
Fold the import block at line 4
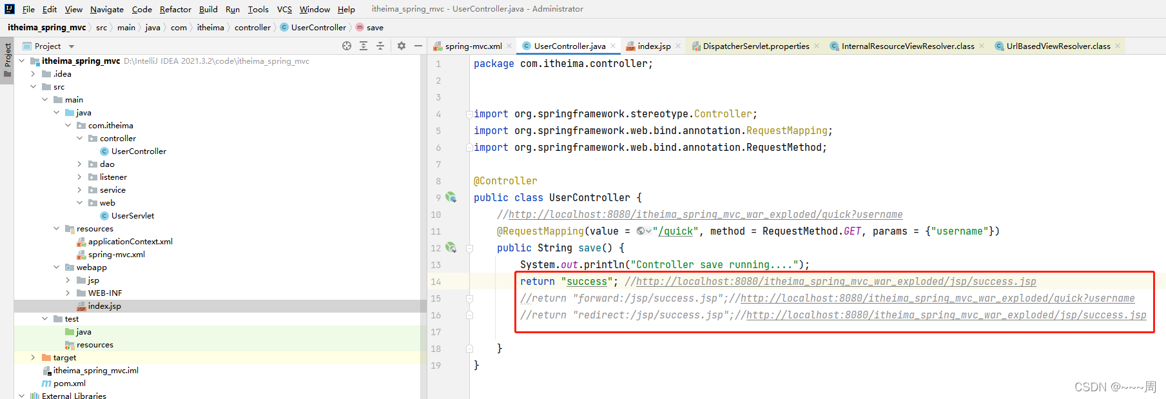click(x=469, y=114)
